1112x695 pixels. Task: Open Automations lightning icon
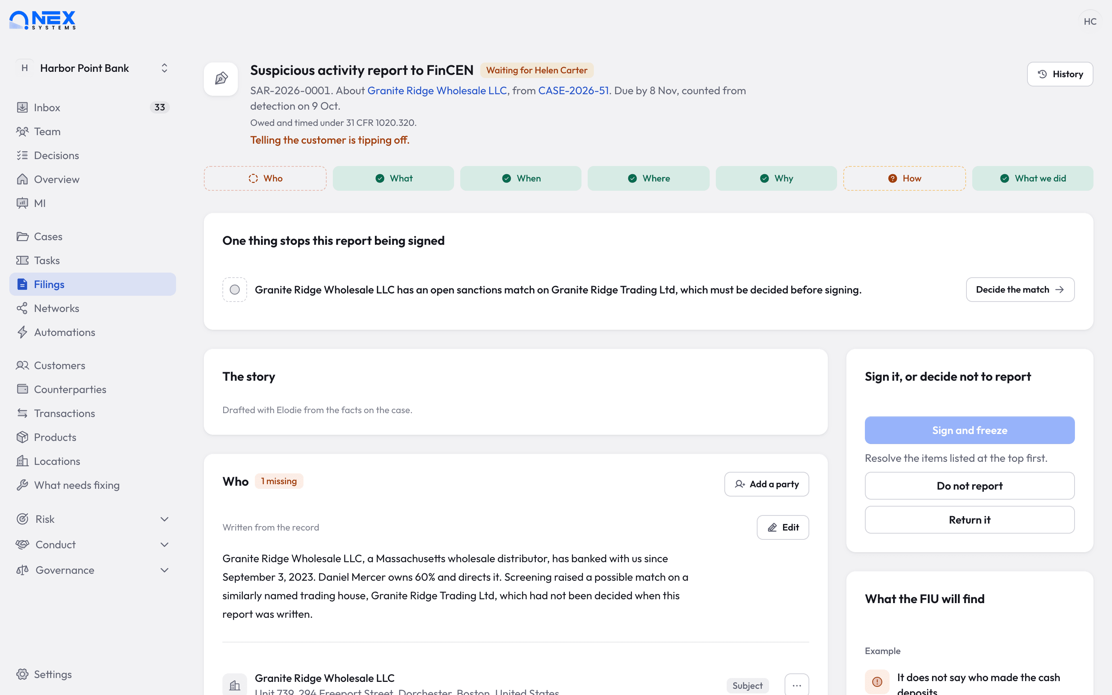(x=22, y=332)
